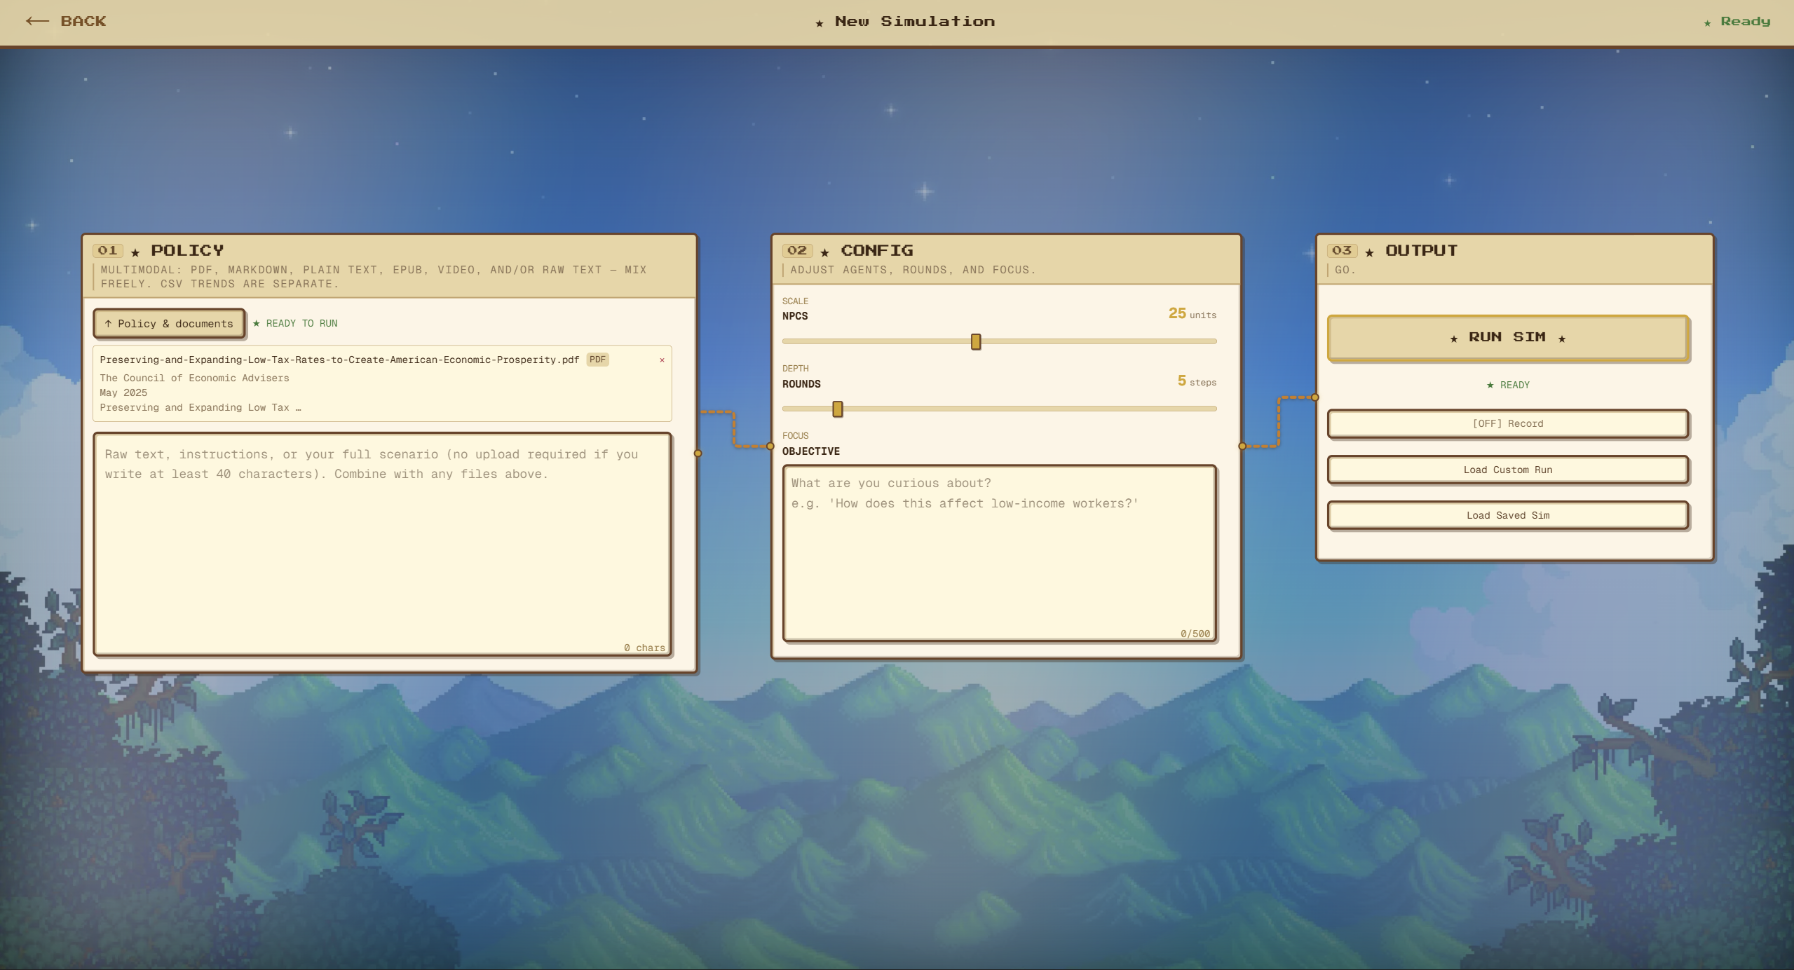Open the Policy & documents upload button
The width and height of the screenshot is (1794, 970).
pos(169,323)
